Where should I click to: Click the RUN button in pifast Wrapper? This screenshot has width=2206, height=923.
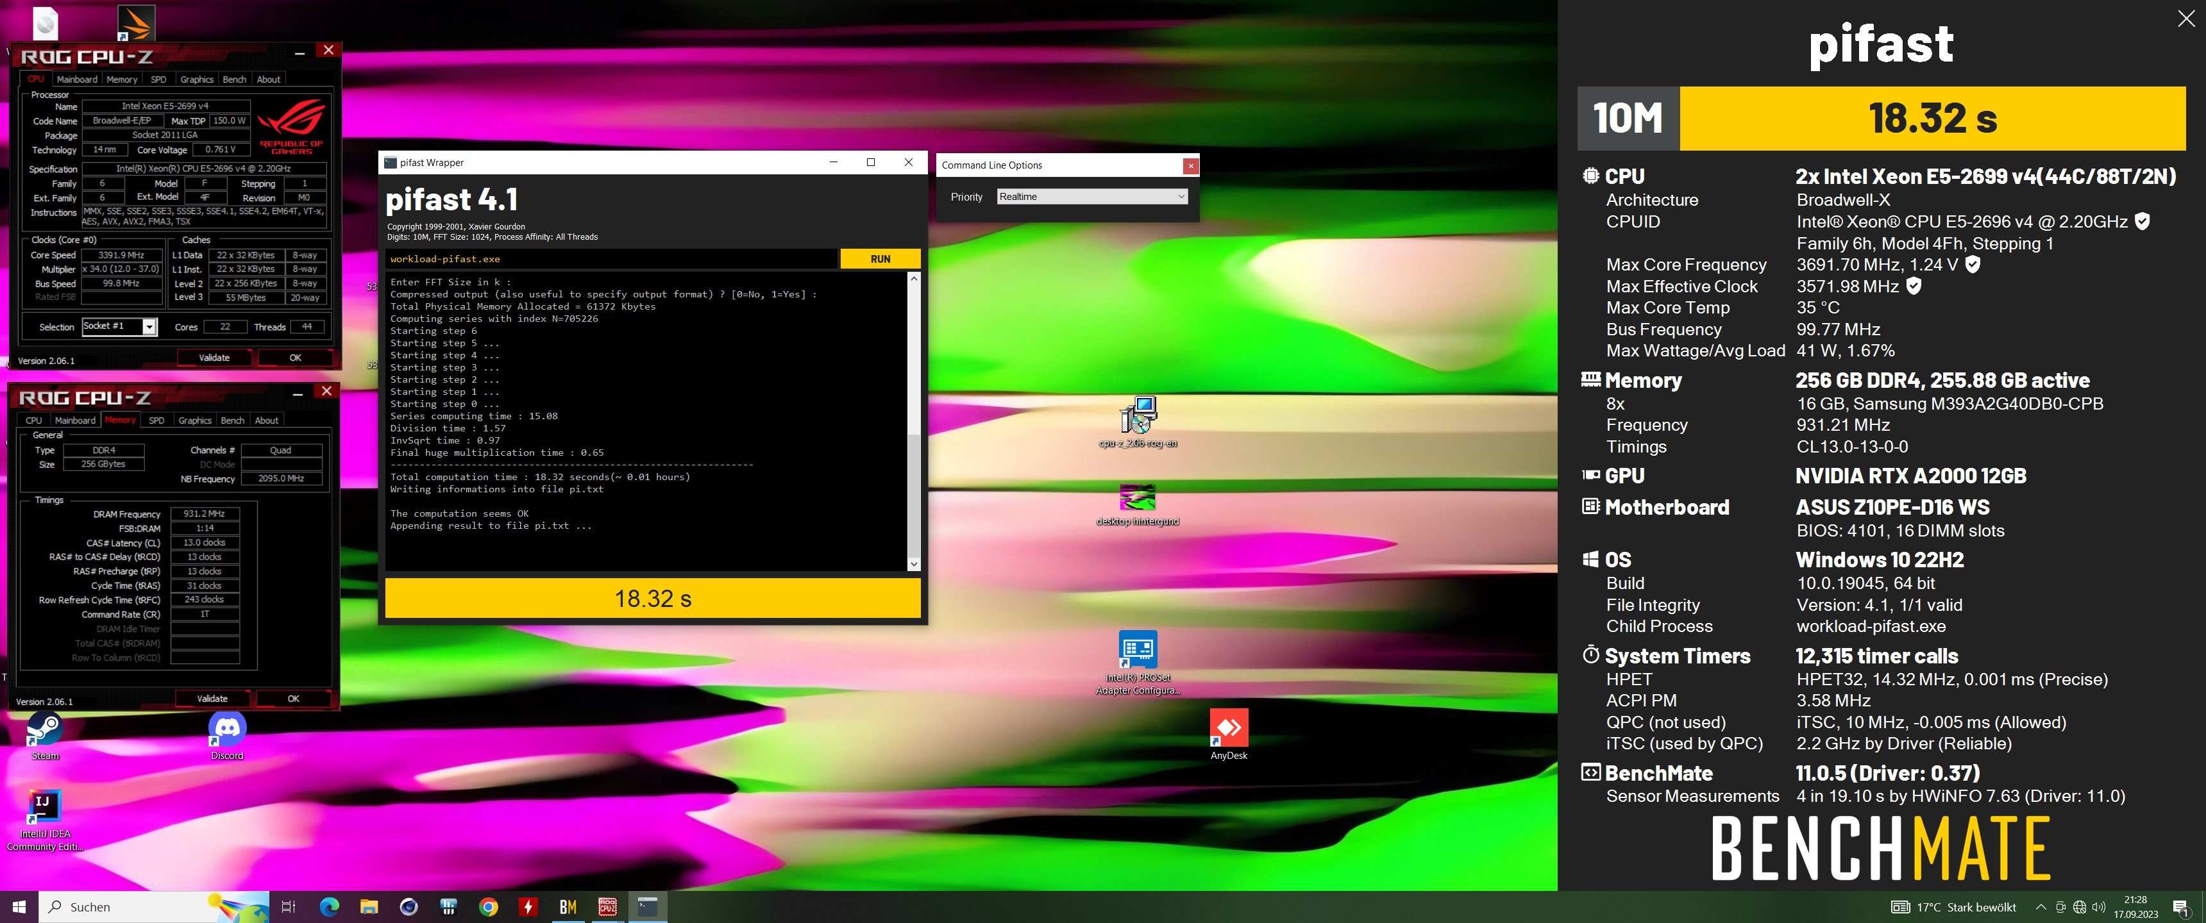click(x=880, y=258)
